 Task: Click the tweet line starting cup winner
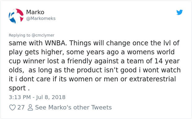pyautogui.click(x=94, y=61)
